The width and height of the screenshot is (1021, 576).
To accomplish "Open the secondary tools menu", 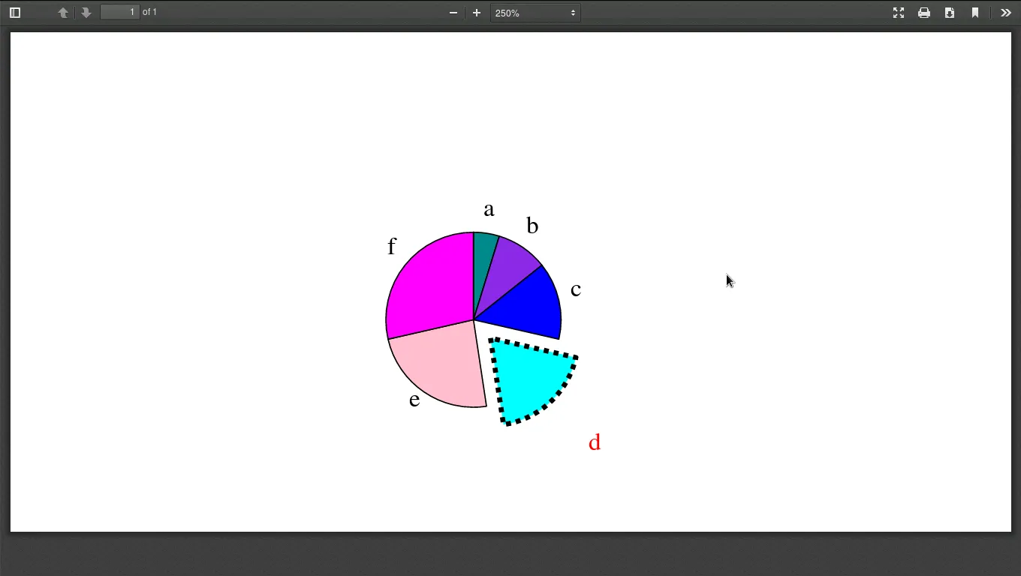I will [1006, 13].
